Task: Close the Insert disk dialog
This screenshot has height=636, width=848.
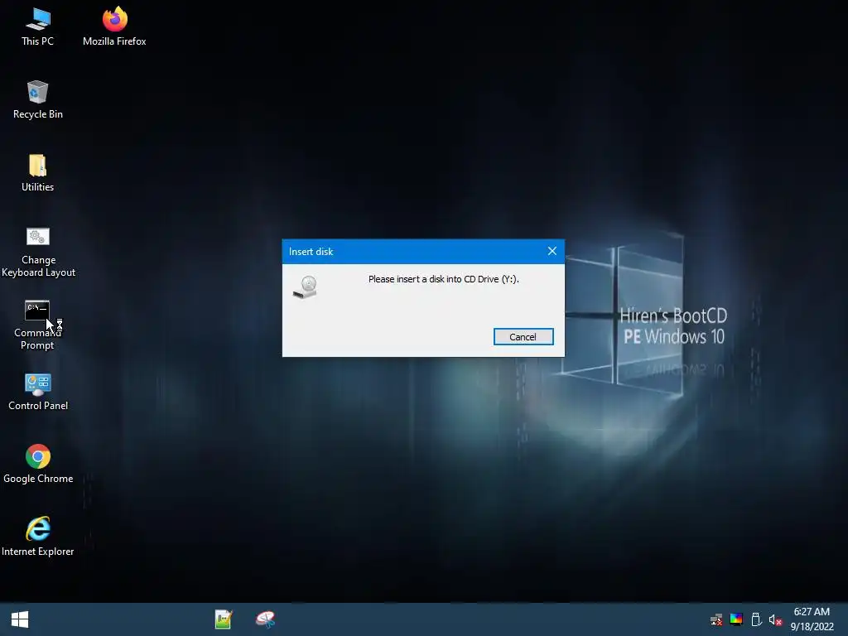Action: [552, 251]
